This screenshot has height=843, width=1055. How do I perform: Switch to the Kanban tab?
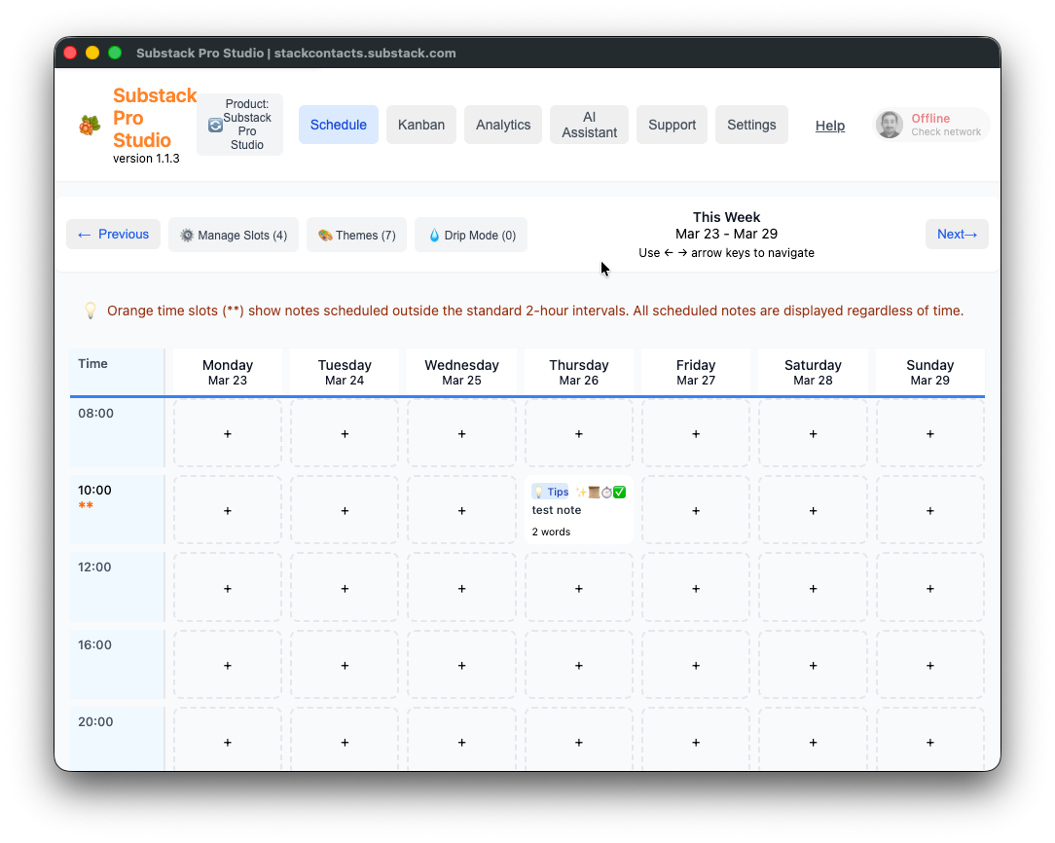tap(421, 125)
